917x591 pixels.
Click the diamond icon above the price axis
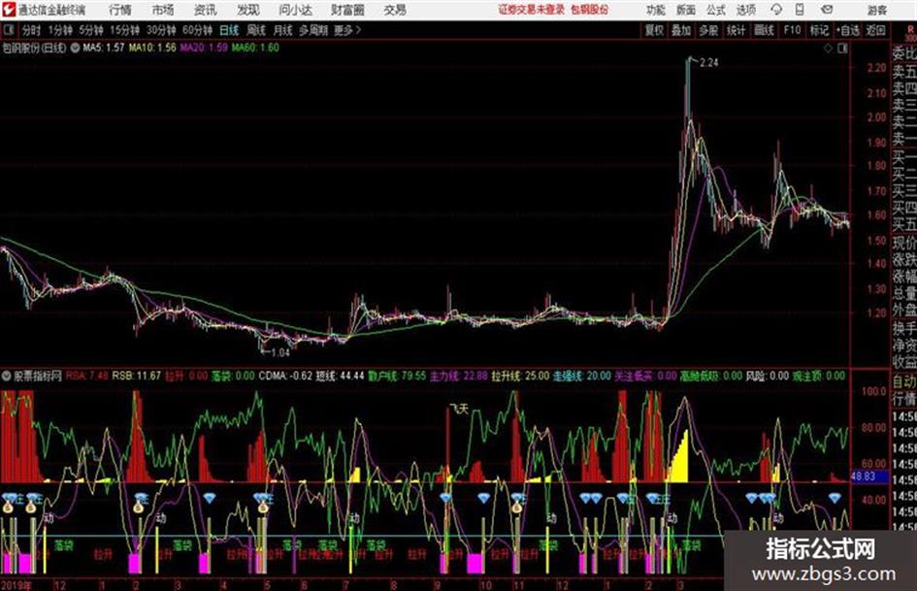(x=828, y=49)
